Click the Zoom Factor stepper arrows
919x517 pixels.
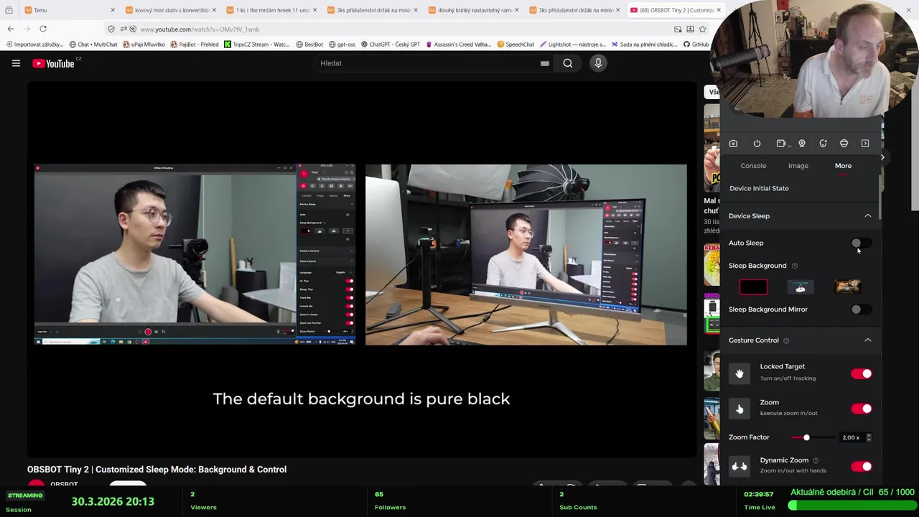(869, 437)
